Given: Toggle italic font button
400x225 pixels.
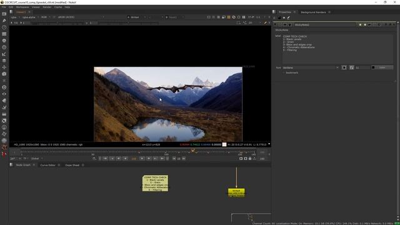Looking at the screenshot, I should [351, 67].
